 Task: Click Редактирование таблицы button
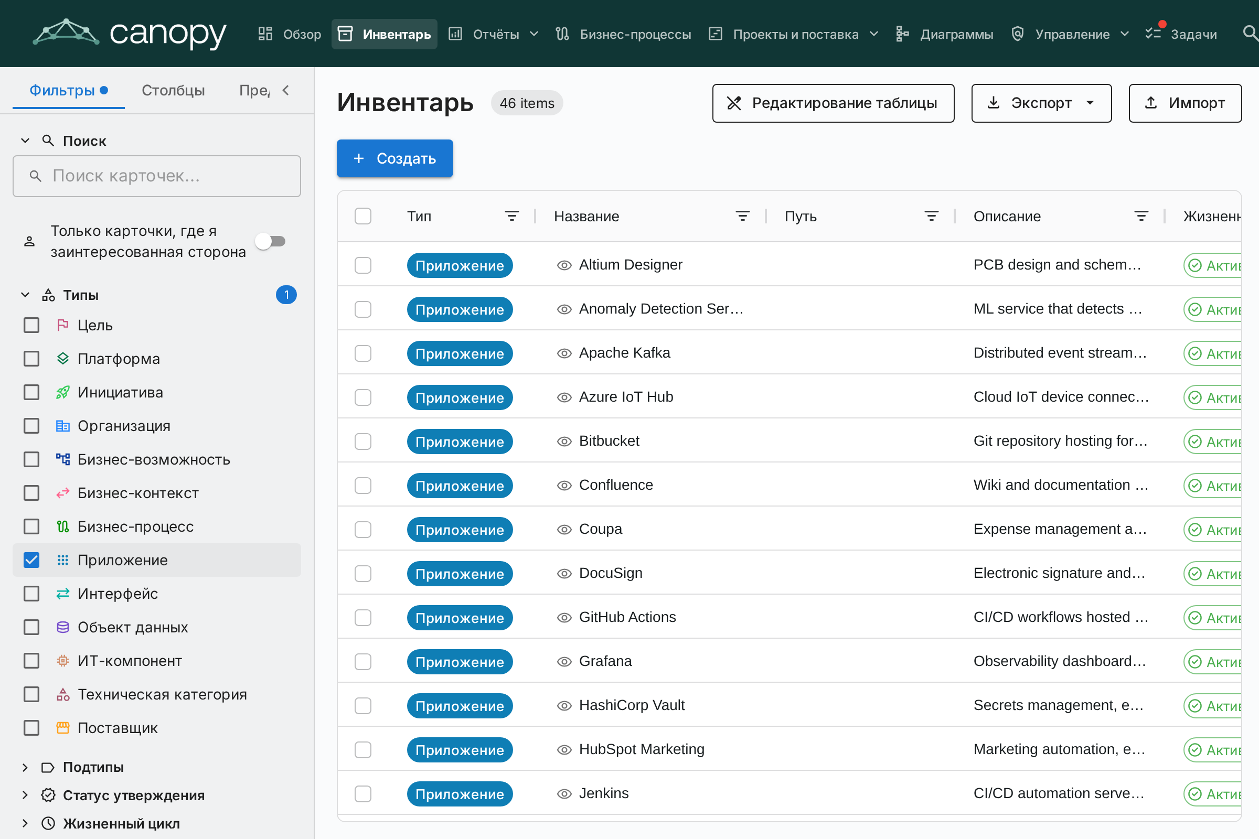coord(833,103)
